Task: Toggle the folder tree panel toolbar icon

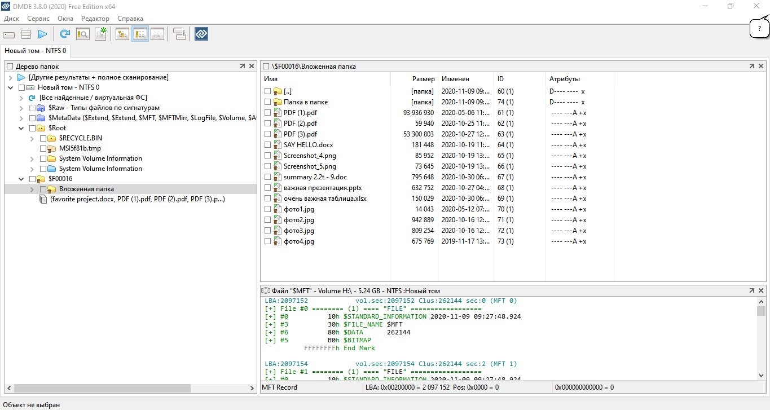Action: click(122, 34)
